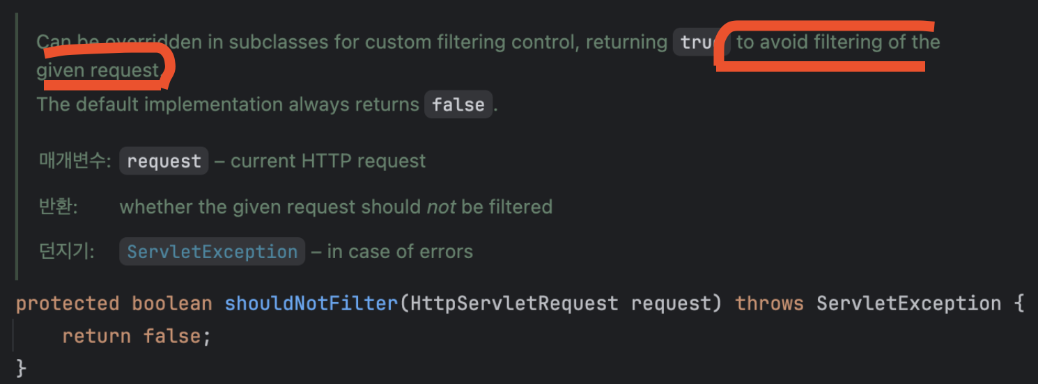1038x384 pixels.
Task: Click ServletException in the throws clause
Action: 909,304
